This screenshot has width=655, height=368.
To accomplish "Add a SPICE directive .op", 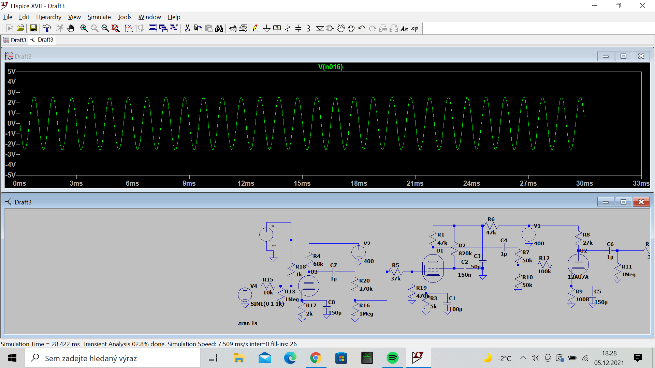I will click(x=414, y=29).
